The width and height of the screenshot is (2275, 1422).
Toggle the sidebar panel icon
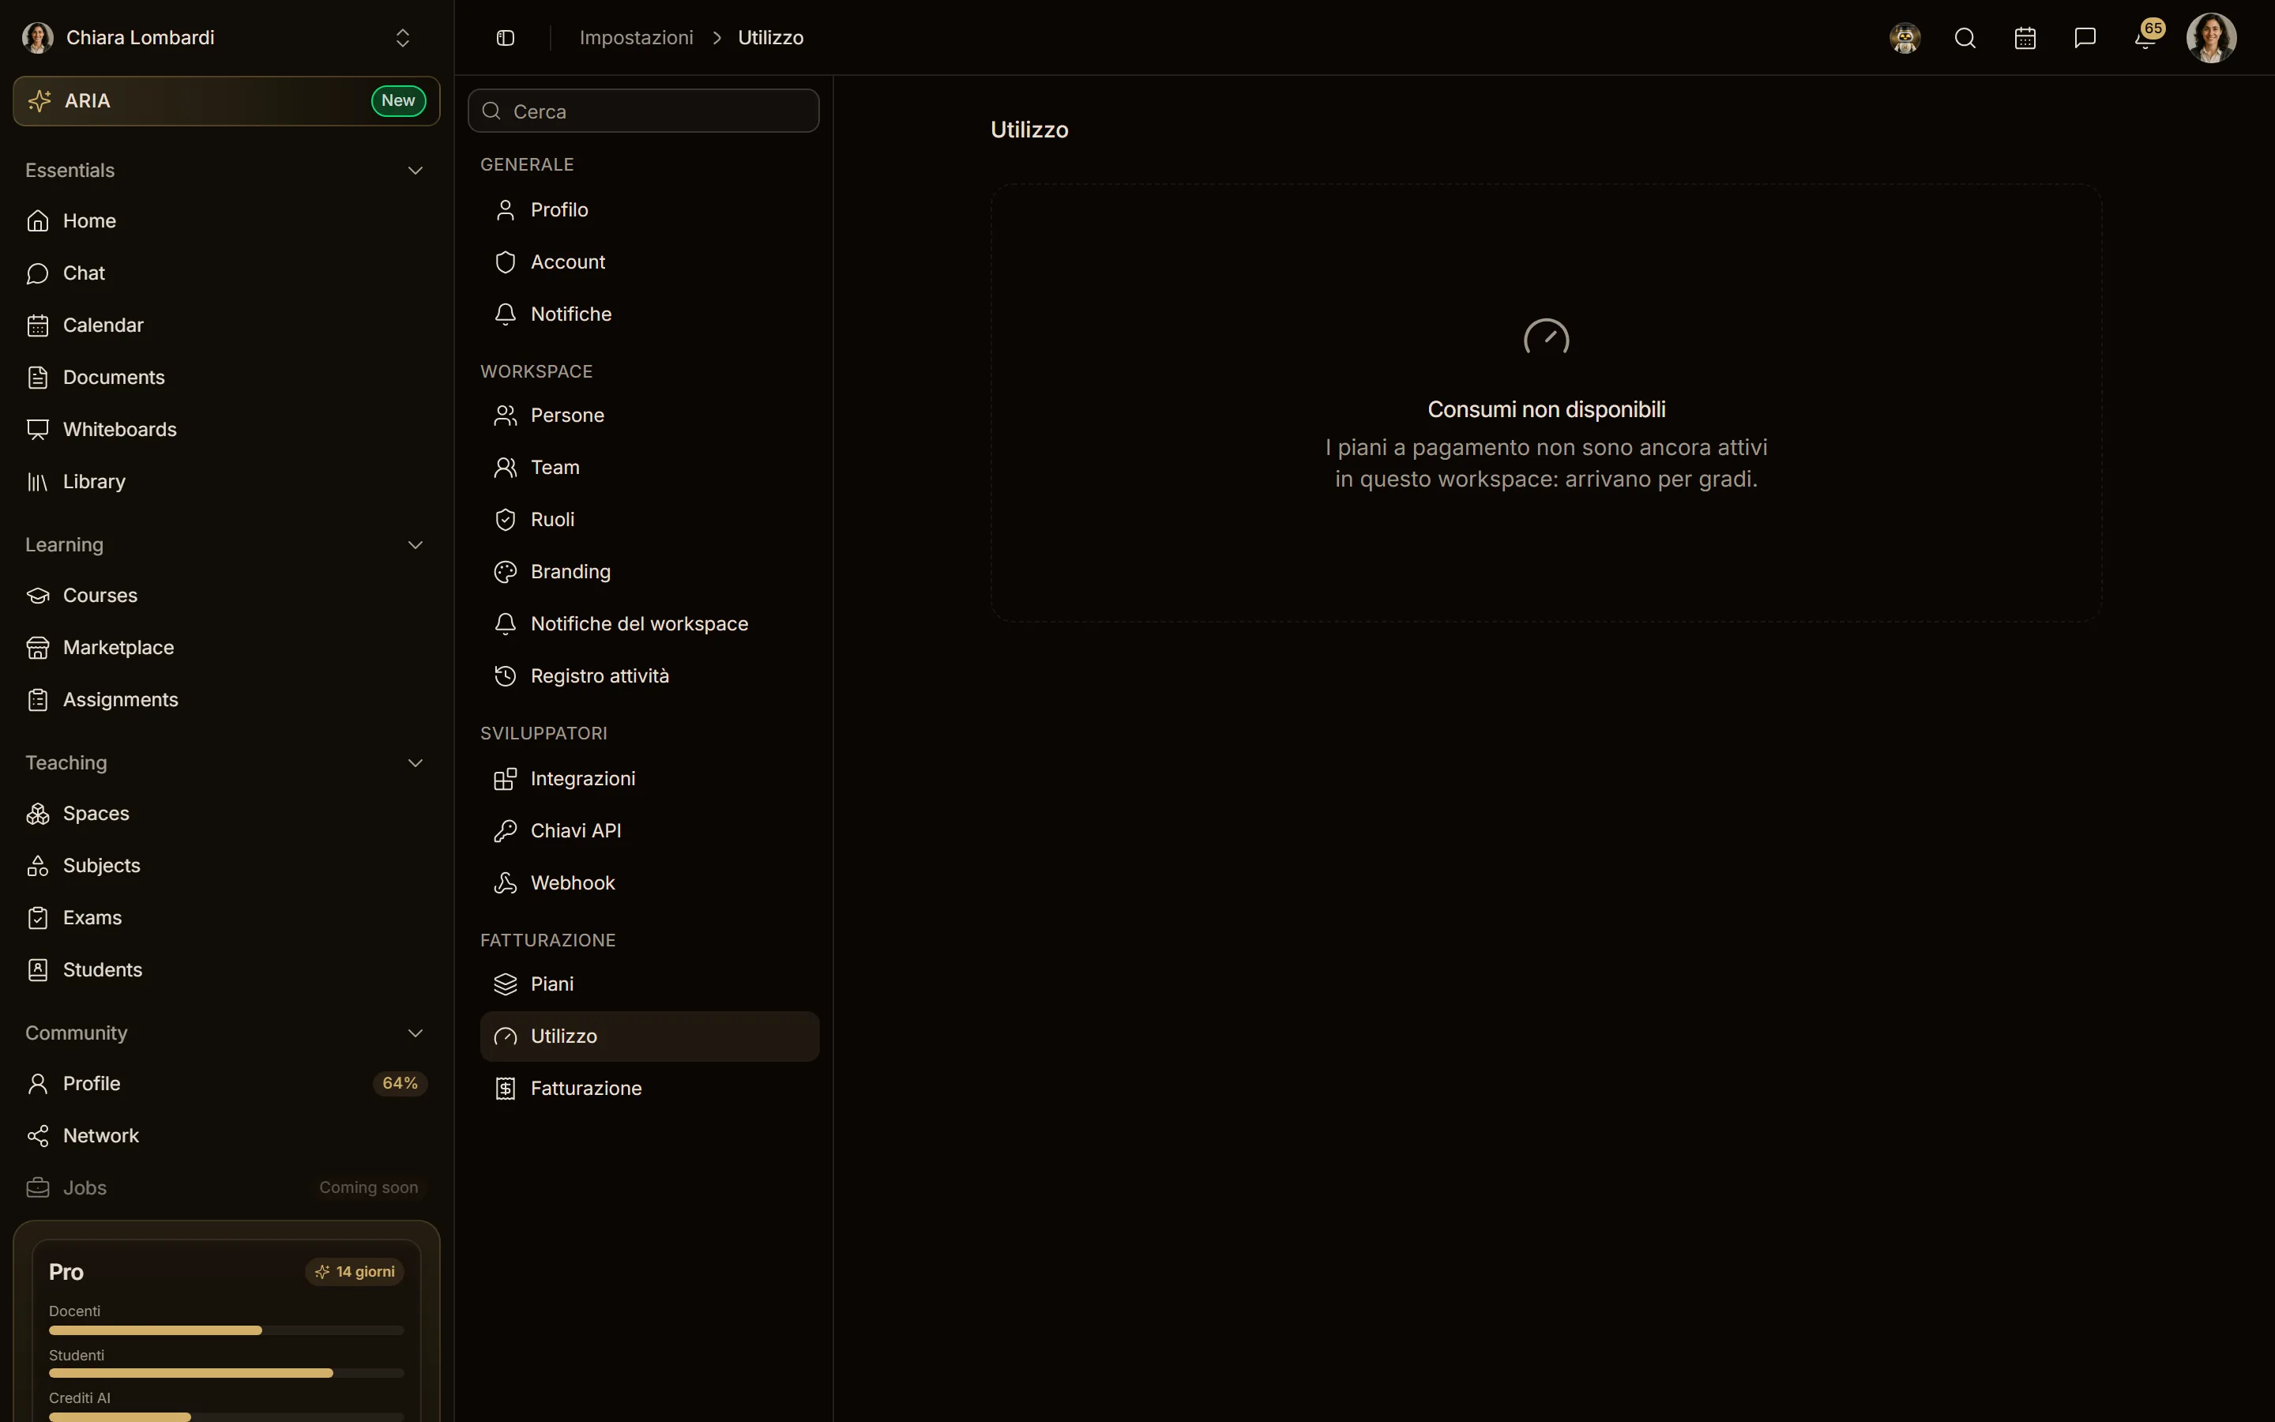tap(505, 38)
